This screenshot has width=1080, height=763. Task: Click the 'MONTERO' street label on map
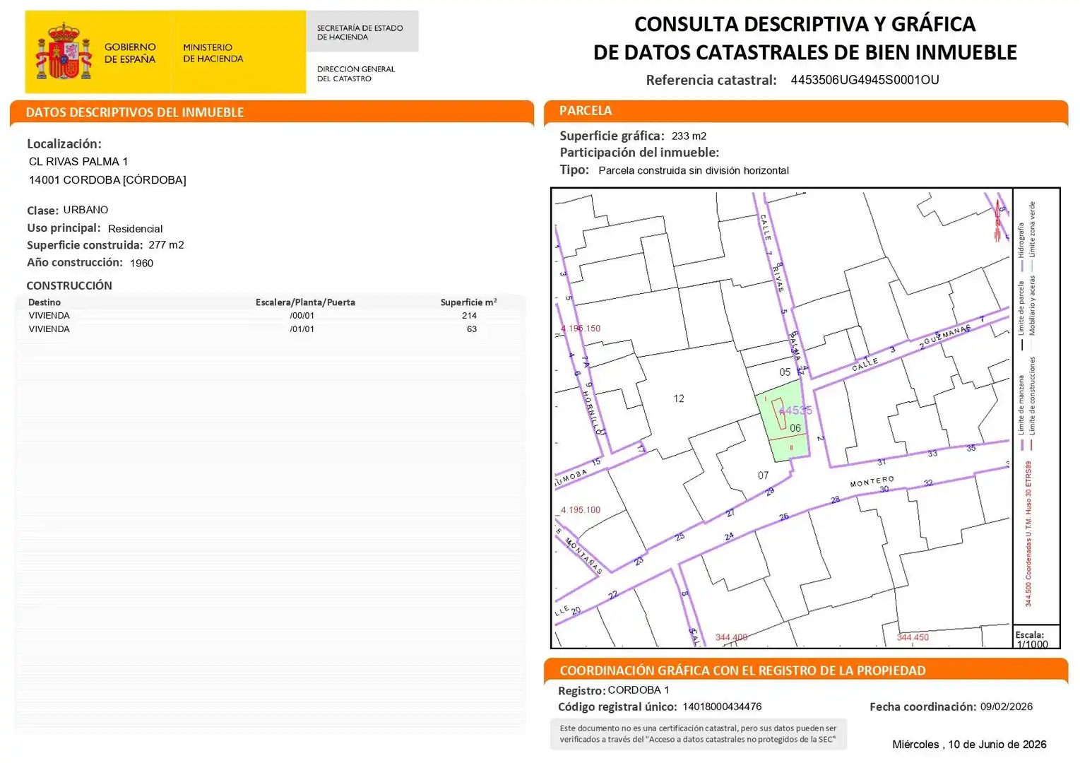pos(872,482)
